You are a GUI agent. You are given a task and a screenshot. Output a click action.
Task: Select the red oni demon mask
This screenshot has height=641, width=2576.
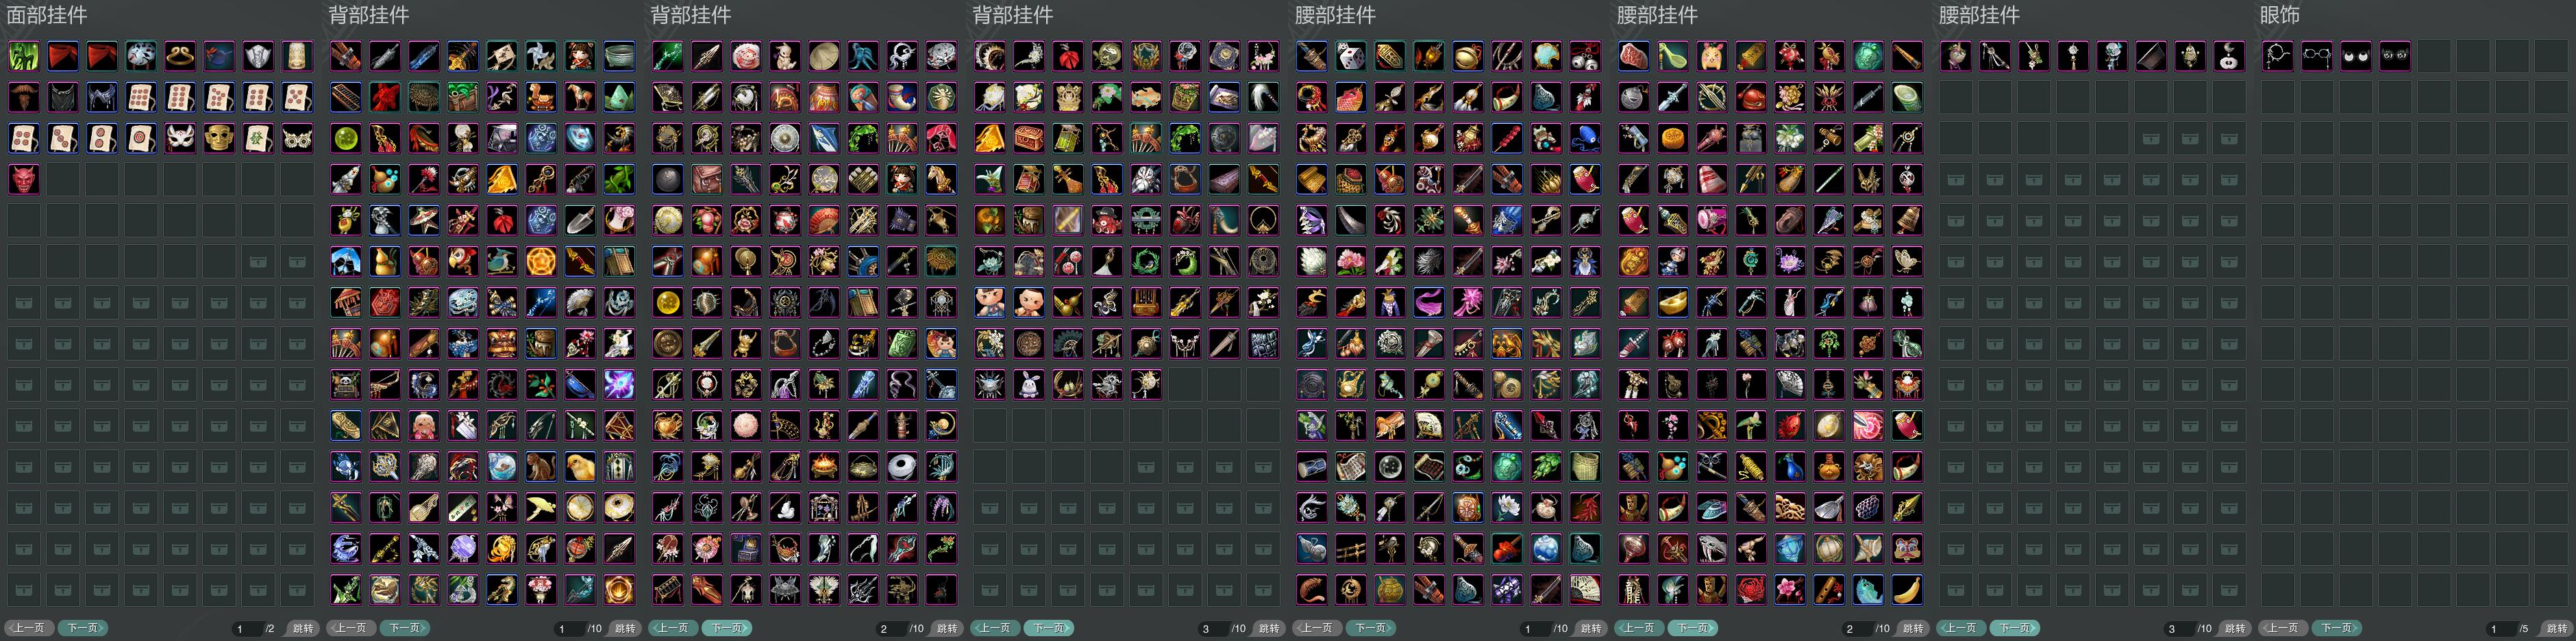click(24, 179)
